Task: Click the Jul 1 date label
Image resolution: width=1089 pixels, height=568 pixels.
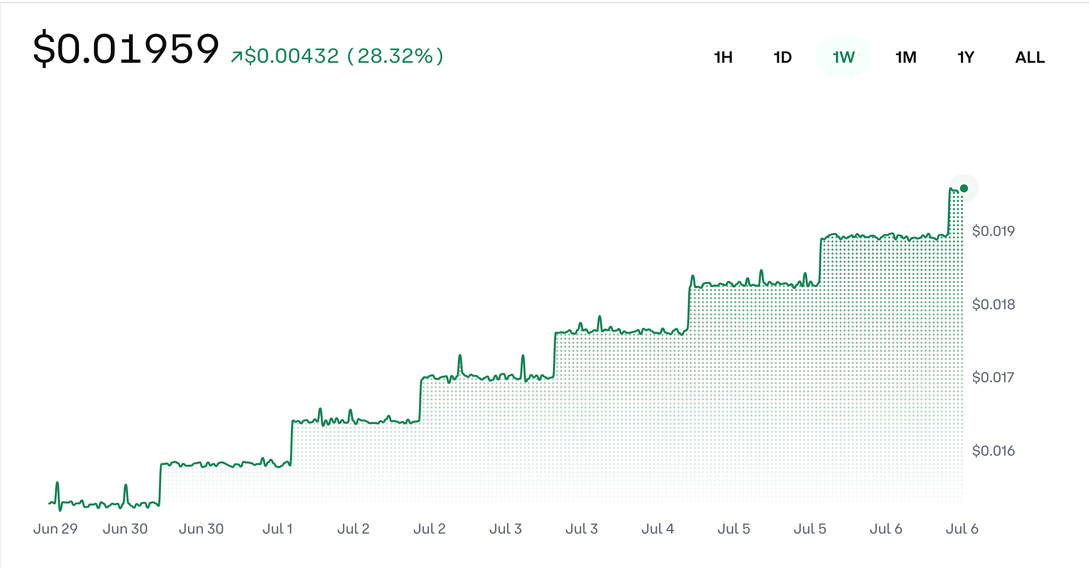Action: (x=277, y=529)
